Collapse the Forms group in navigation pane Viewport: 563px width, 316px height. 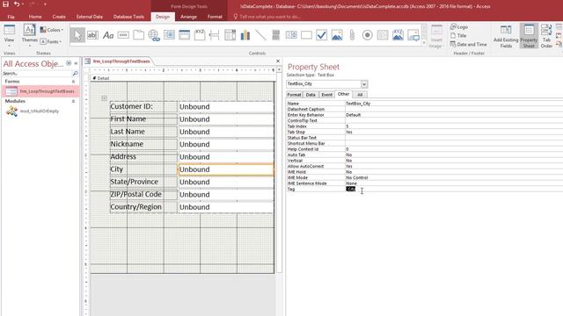point(74,82)
